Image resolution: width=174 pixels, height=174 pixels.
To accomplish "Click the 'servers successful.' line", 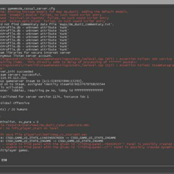I will (x=21, y=75).
